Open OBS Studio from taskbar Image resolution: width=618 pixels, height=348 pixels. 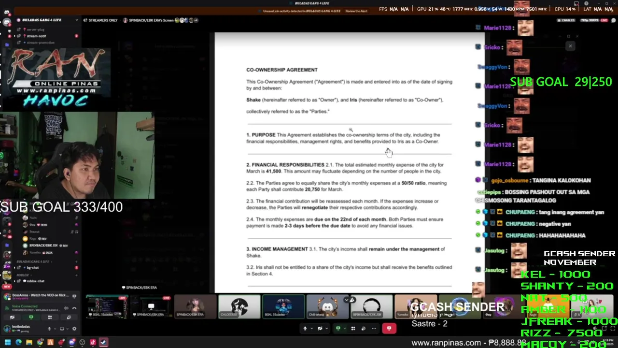(82, 343)
